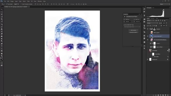Close the open document tab
Viewport: 171px width, 96px height.
tap(29, 7)
